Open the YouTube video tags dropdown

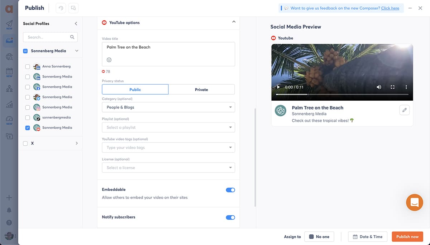(168, 147)
